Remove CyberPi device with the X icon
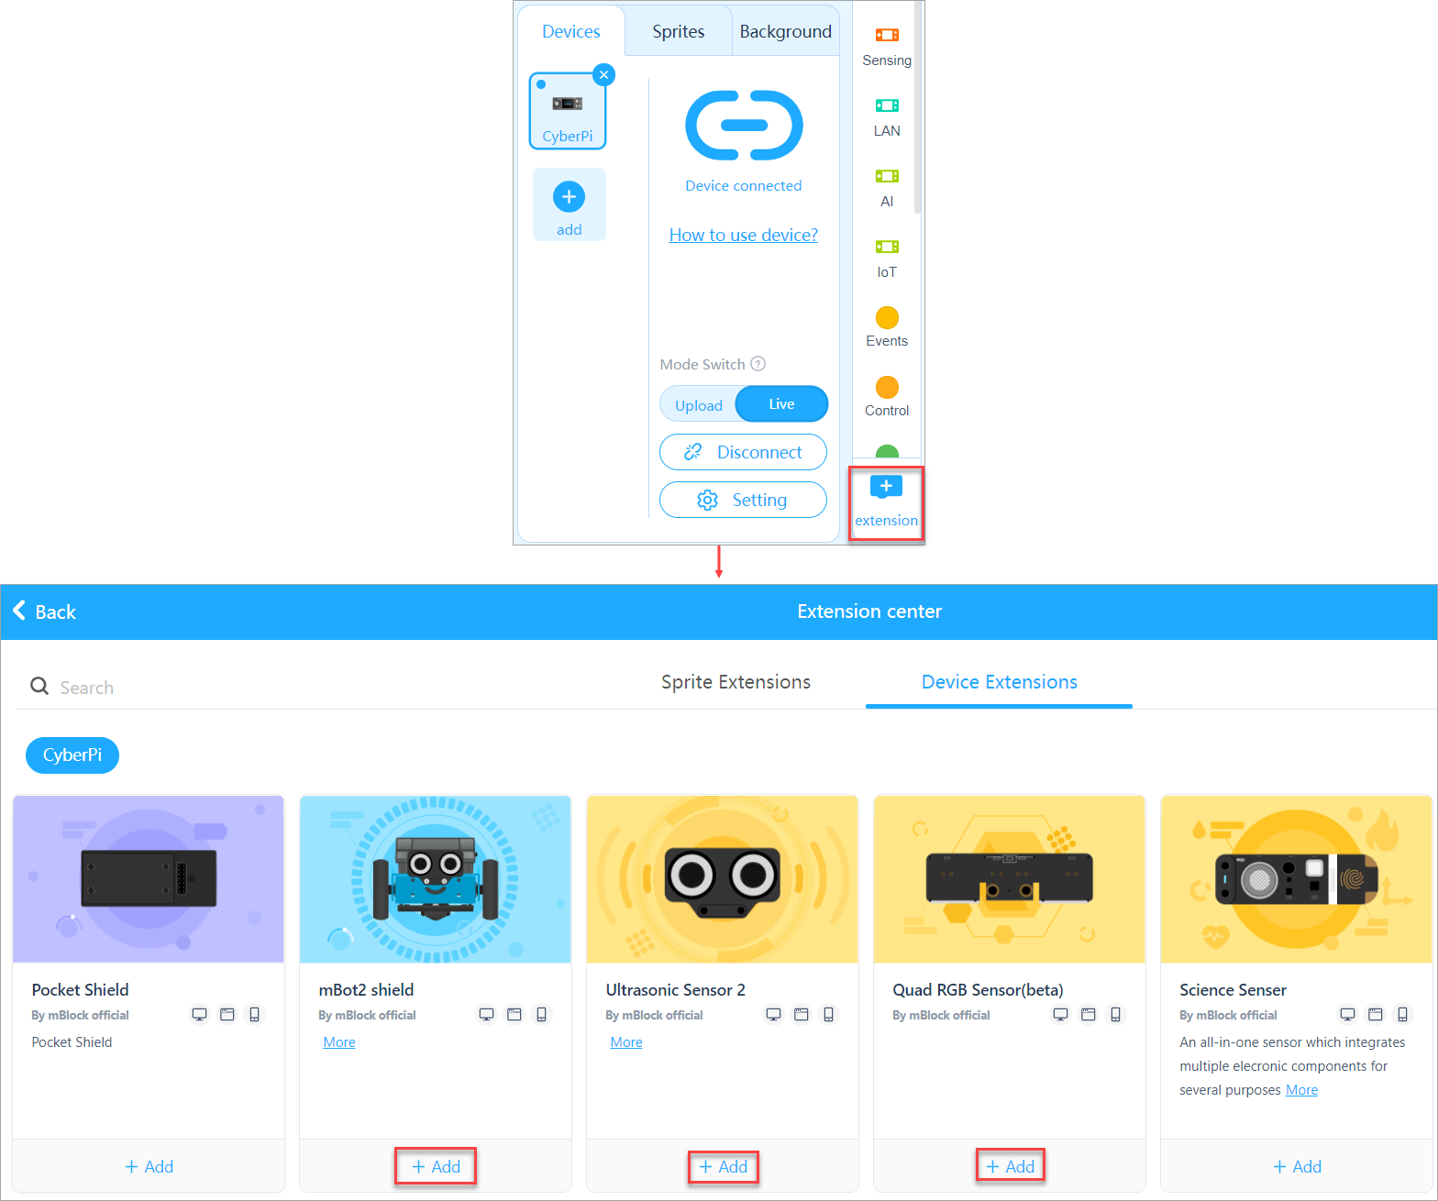Screen dimensions: 1438x1201 pyautogui.click(x=603, y=75)
